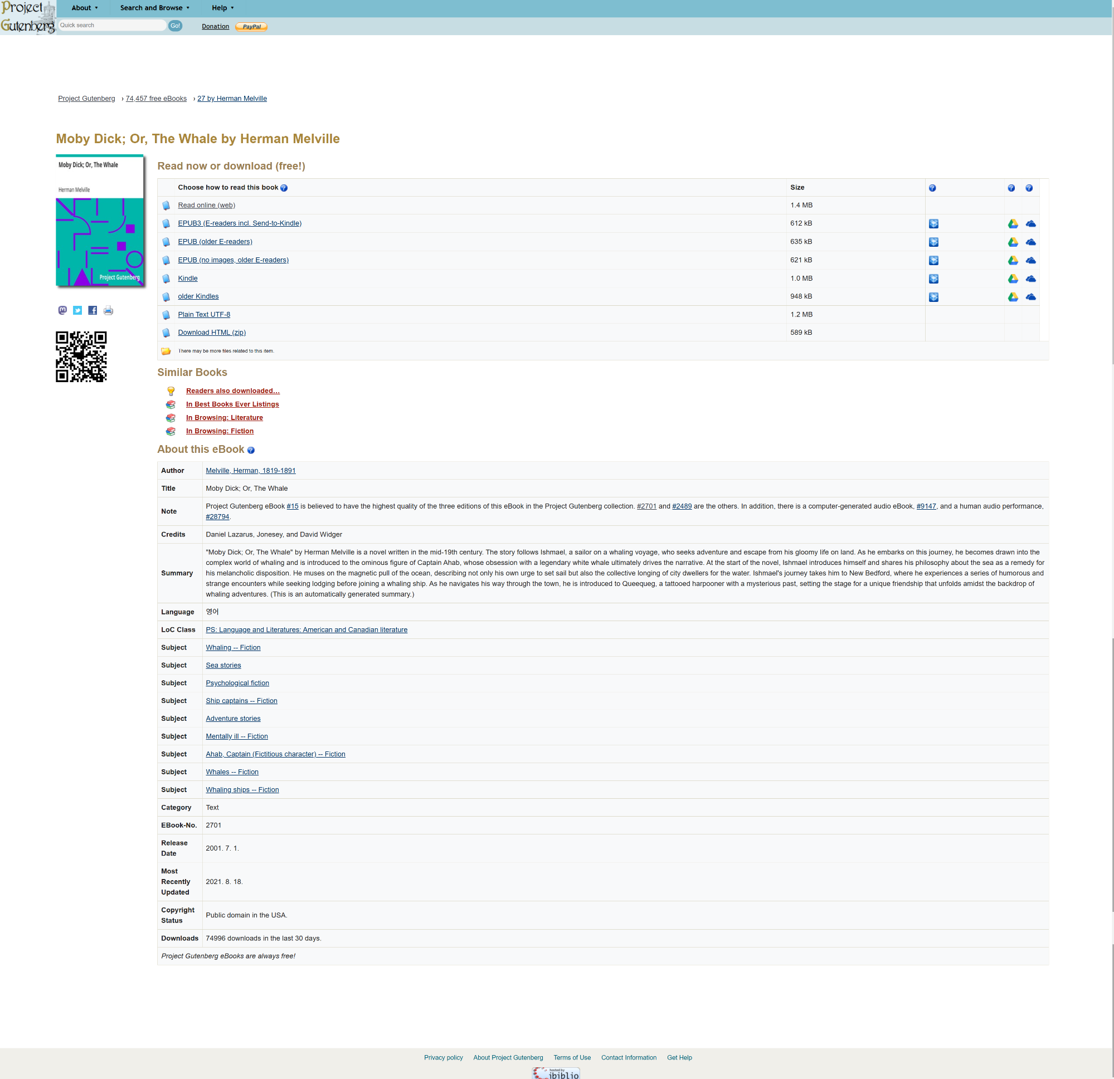The width and height of the screenshot is (1114, 1079).
Task: Share on Facebook icon under book cover
Action: (x=93, y=310)
